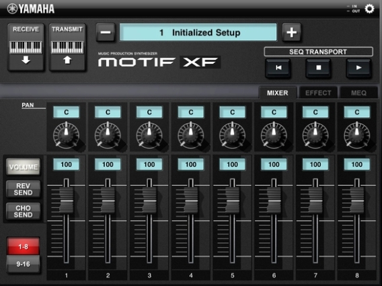Screen dimensions: 382x286
Task: Click channel 4 pan value C
Action: tap(191, 112)
